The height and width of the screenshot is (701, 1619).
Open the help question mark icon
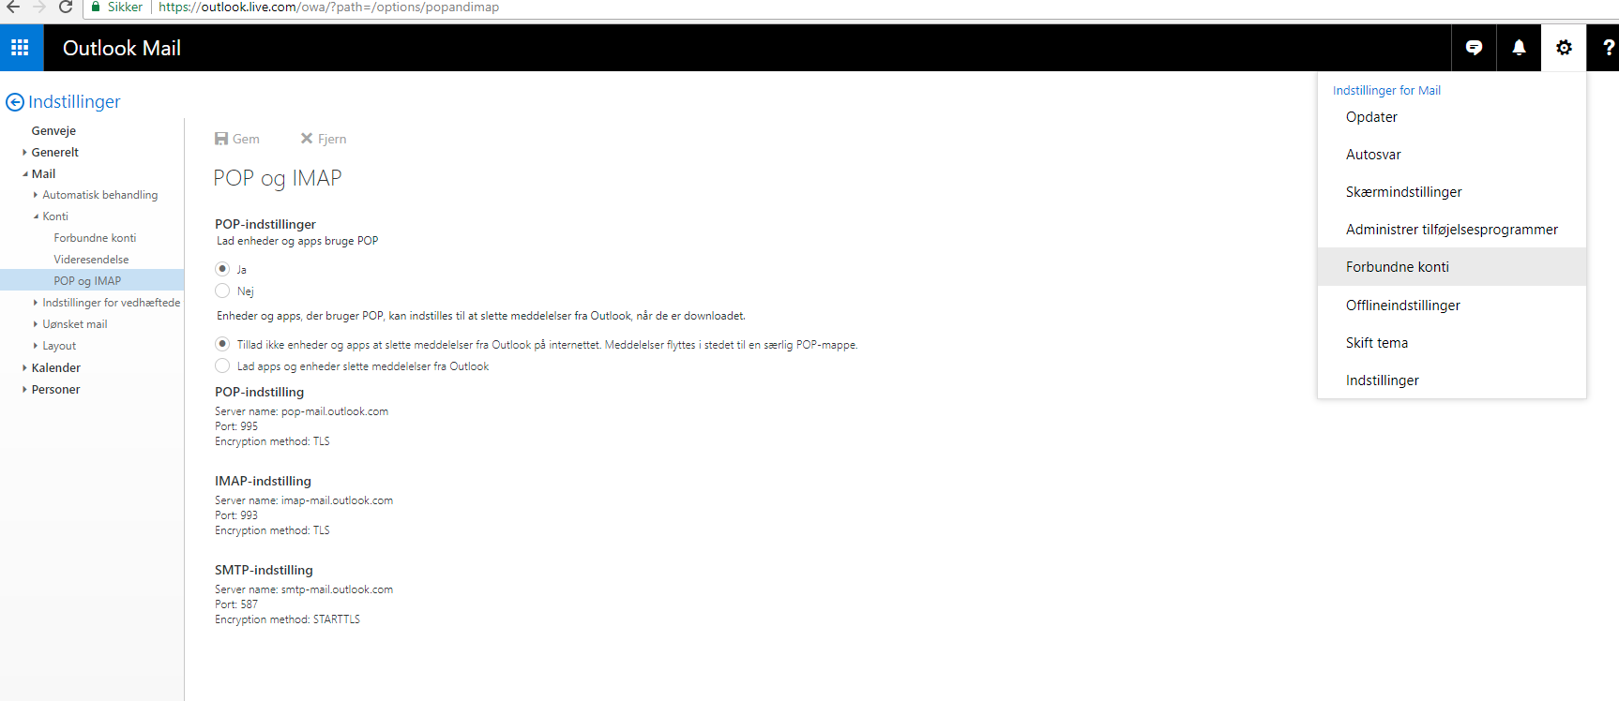(1608, 48)
